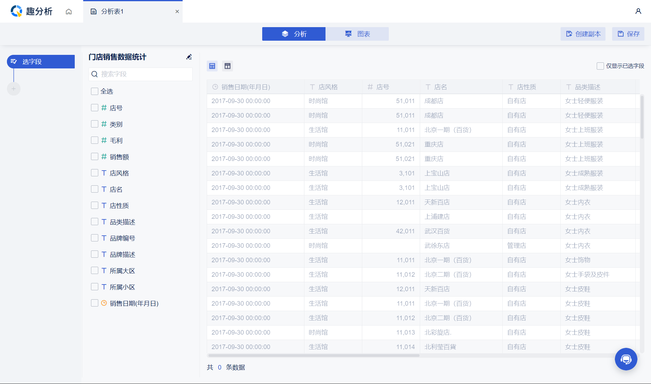Open the user profile icon
Screen dimensions: 651x384
coord(638,11)
